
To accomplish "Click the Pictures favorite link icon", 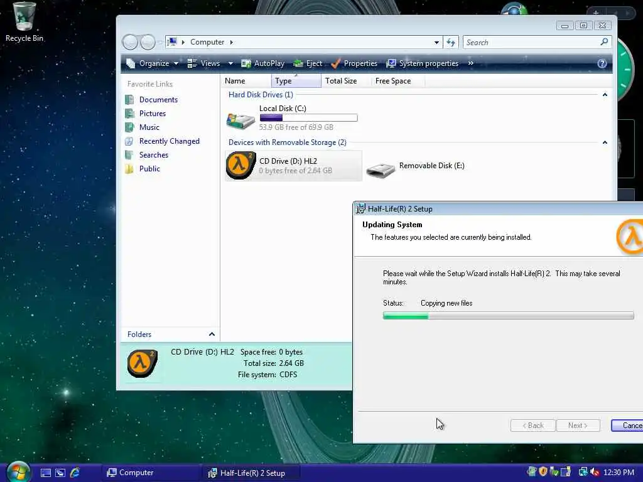I will [129, 114].
